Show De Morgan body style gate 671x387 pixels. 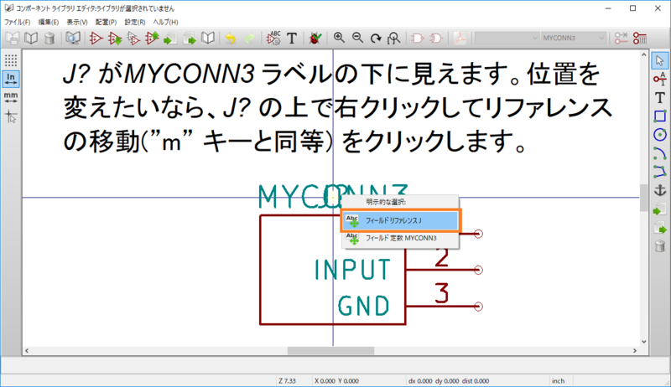coord(435,39)
